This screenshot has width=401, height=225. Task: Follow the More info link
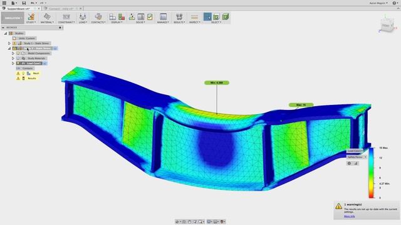(x=350, y=216)
